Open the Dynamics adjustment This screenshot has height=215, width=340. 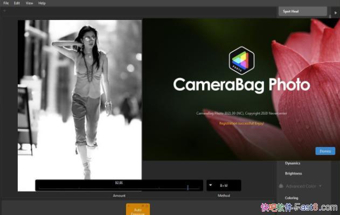pos(293,163)
